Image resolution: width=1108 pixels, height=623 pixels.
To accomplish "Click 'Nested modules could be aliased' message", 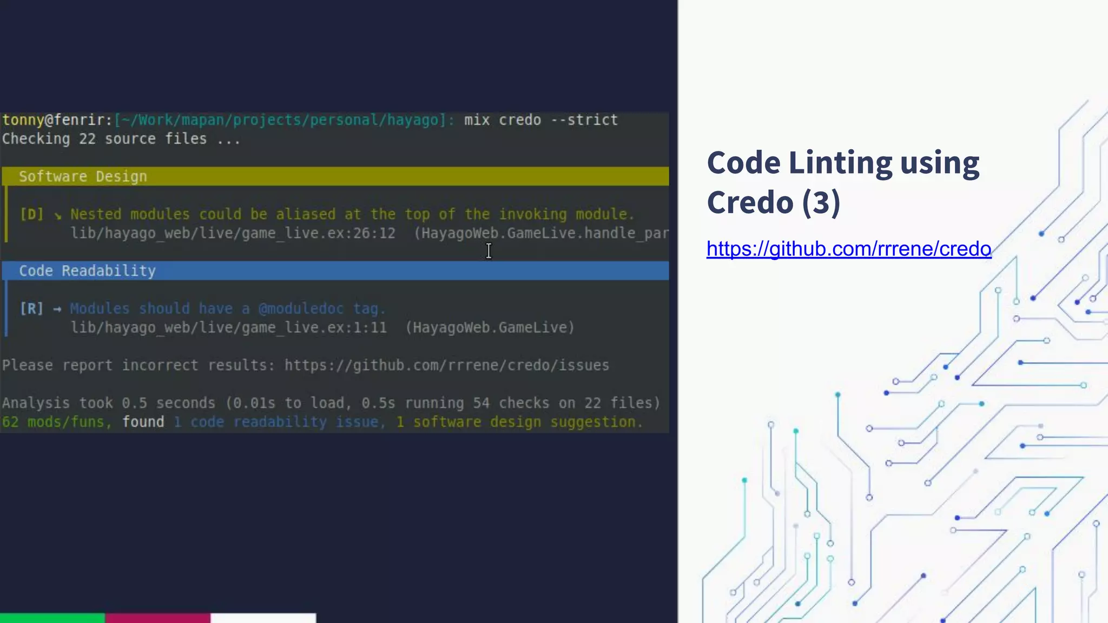I will [352, 214].
